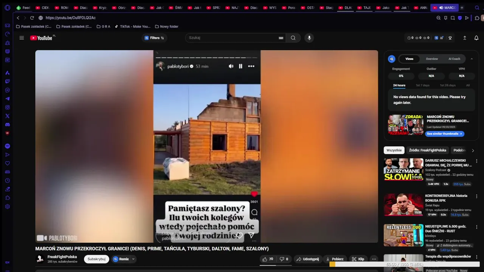The height and width of the screenshot is (272, 484).
Task: Open Telegram in the browser sidebar
Action: (x=7, y=99)
